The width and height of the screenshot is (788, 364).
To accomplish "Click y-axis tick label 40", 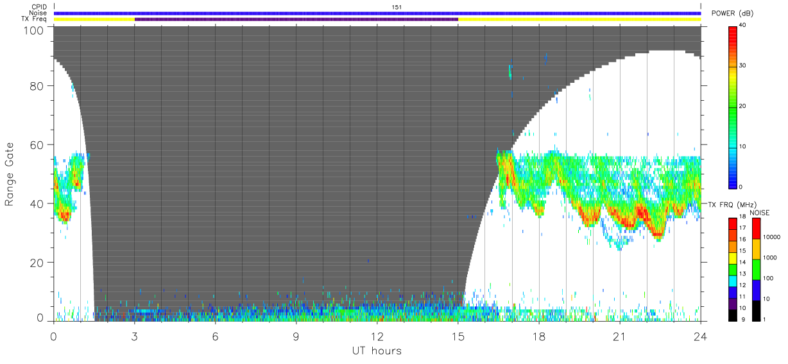I will click(38, 204).
